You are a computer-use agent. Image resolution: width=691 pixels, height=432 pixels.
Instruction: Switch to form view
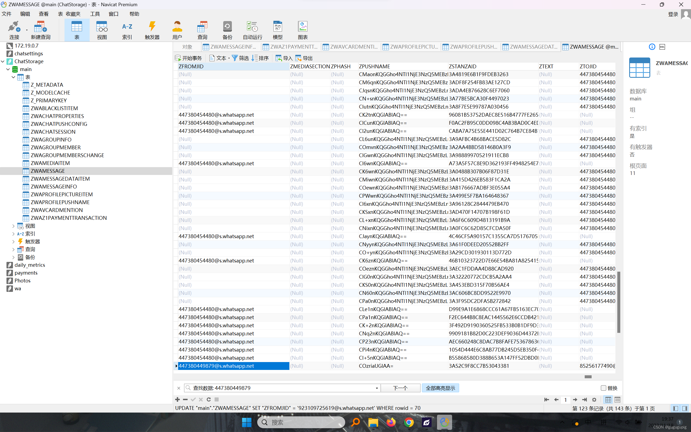[x=617, y=400]
